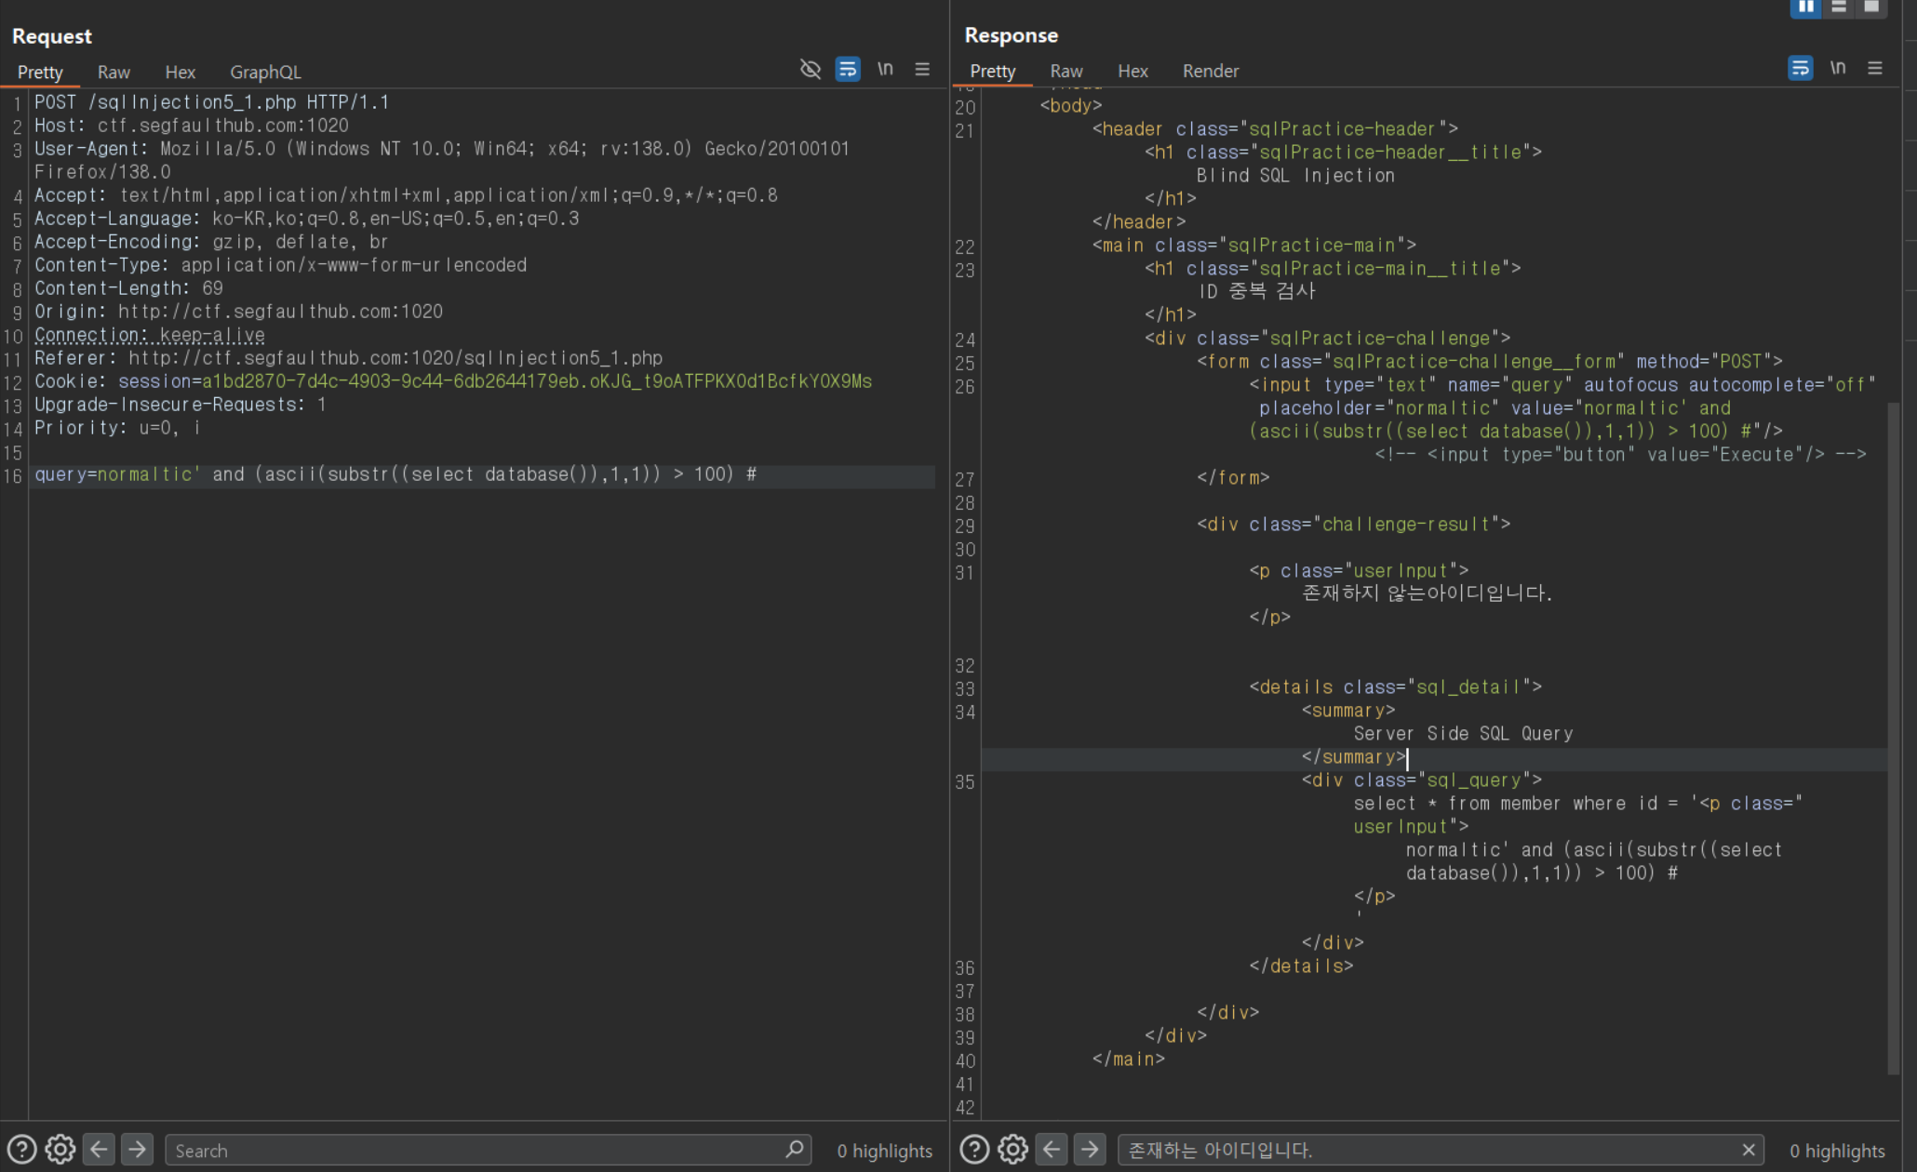
Task: Open Response Hex tab
Action: pyautogui.click(x=1133, y=71)
